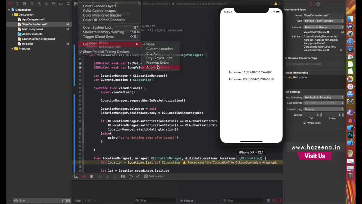Open the Symbol navigator
The image size is (362, 204).
tap(25, 4)
